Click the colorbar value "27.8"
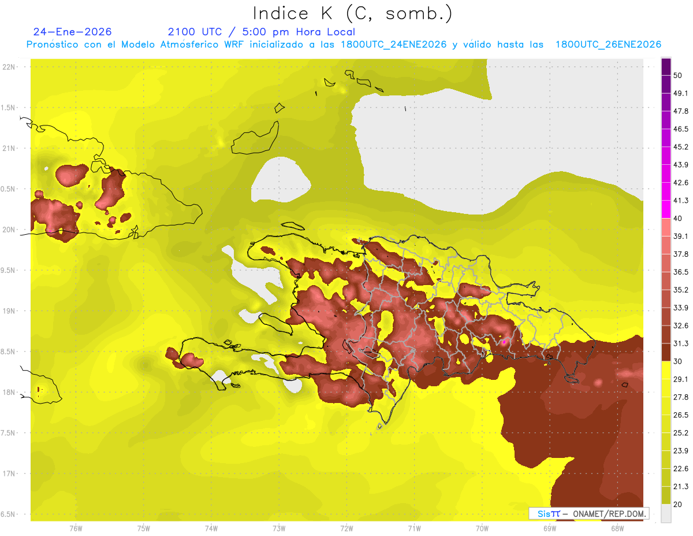 point(681,397)
